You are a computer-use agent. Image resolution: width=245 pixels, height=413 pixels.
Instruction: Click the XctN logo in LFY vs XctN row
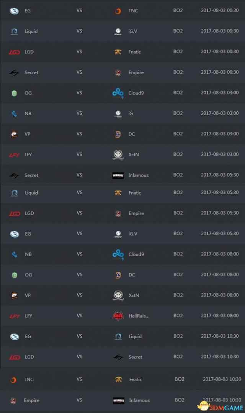coord(118,155)
